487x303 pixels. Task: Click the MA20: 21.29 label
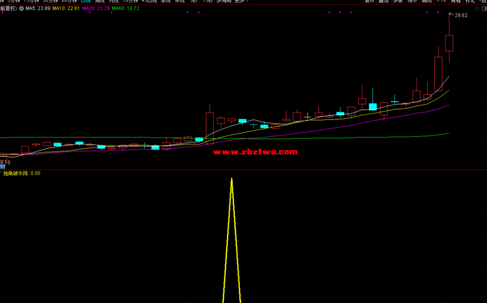click(x=95, y=8)
